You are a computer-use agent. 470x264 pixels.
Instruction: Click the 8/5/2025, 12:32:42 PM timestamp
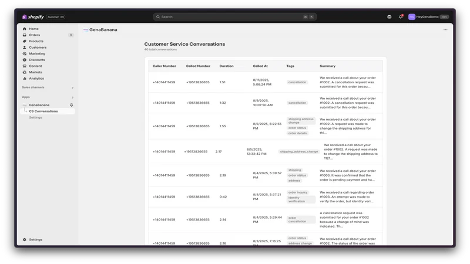pyautogui.click(x=257, y=152)
